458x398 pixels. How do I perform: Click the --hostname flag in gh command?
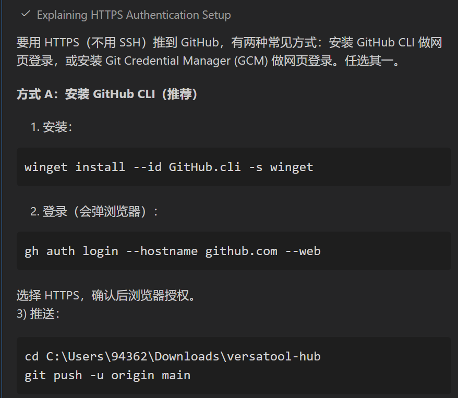[162, 251]
